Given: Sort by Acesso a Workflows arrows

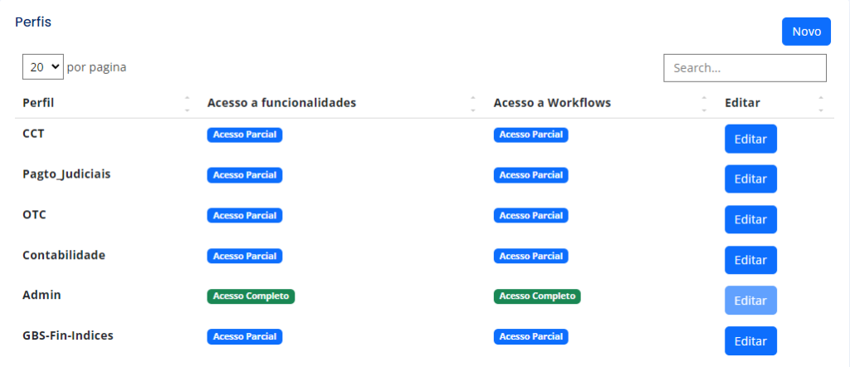Looking at the screenshot, I should 704,104.
